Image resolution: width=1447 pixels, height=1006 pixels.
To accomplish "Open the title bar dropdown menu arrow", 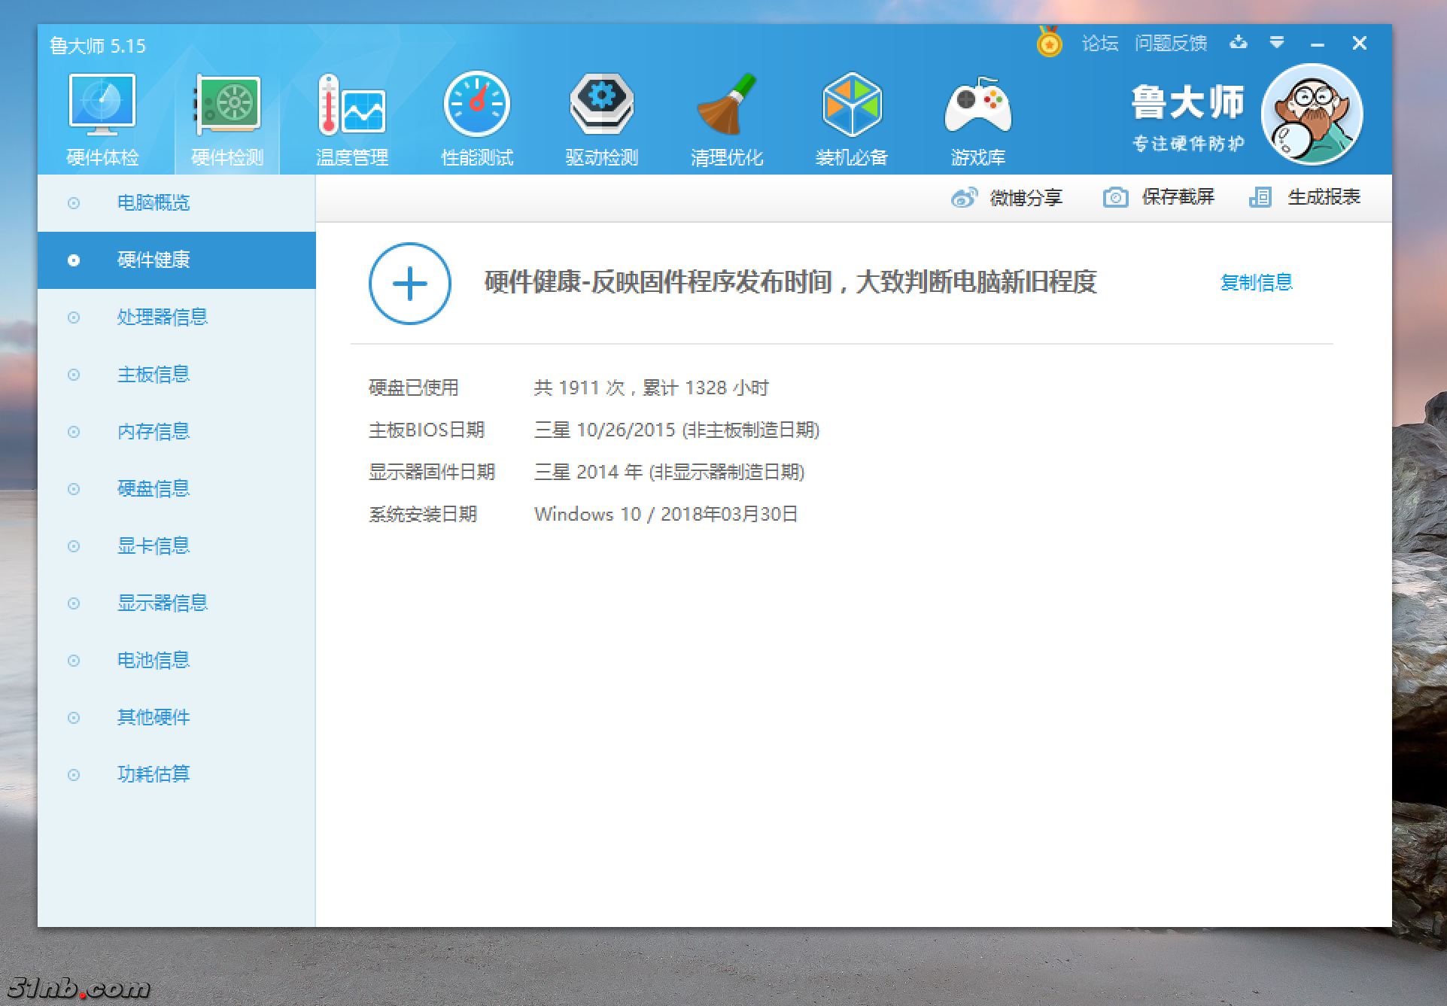I will (1277, 43).
